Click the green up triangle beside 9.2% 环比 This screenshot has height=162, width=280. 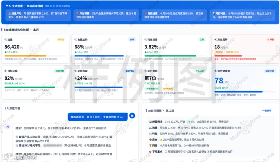[6, 52]
